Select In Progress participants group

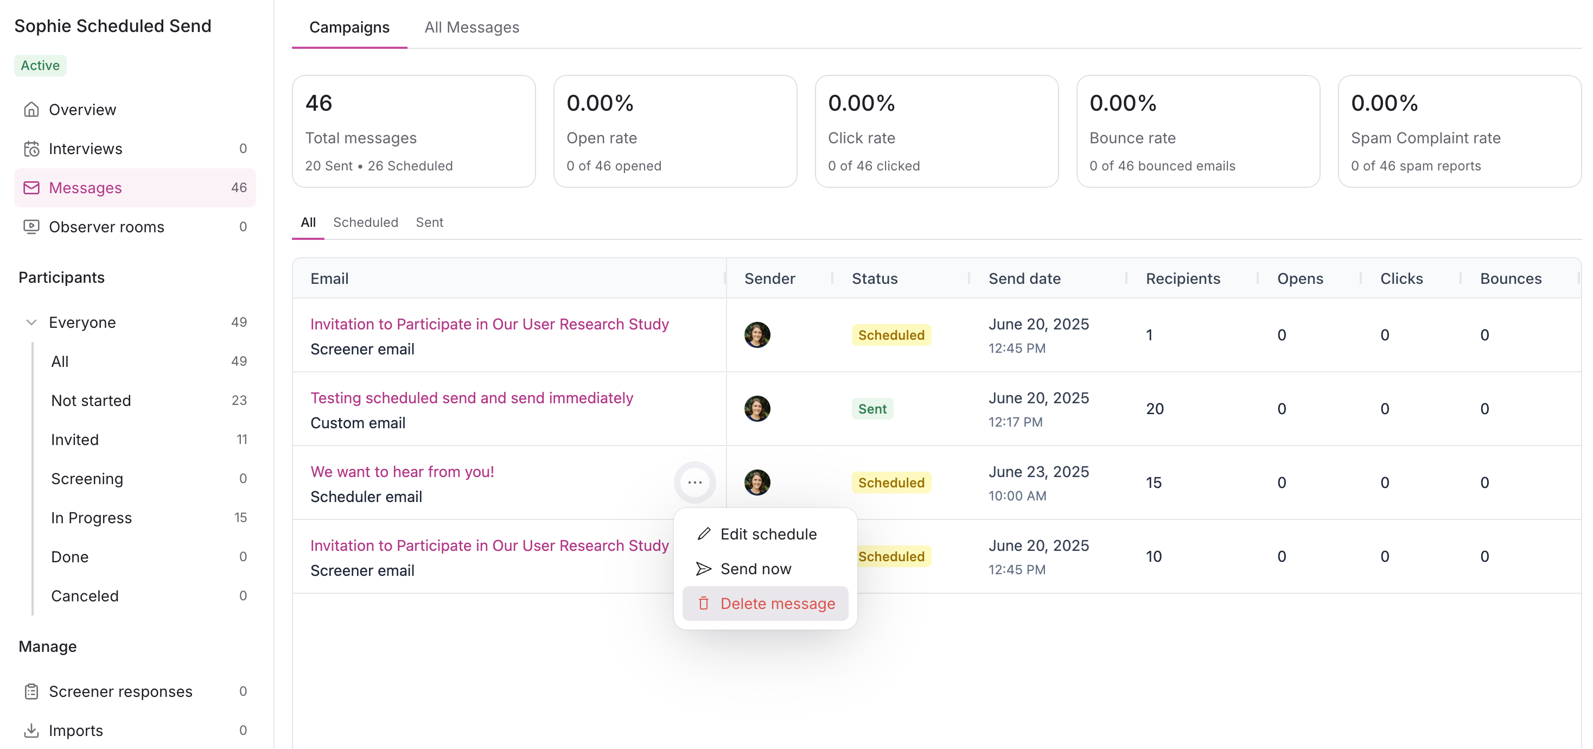click(91, 517)
